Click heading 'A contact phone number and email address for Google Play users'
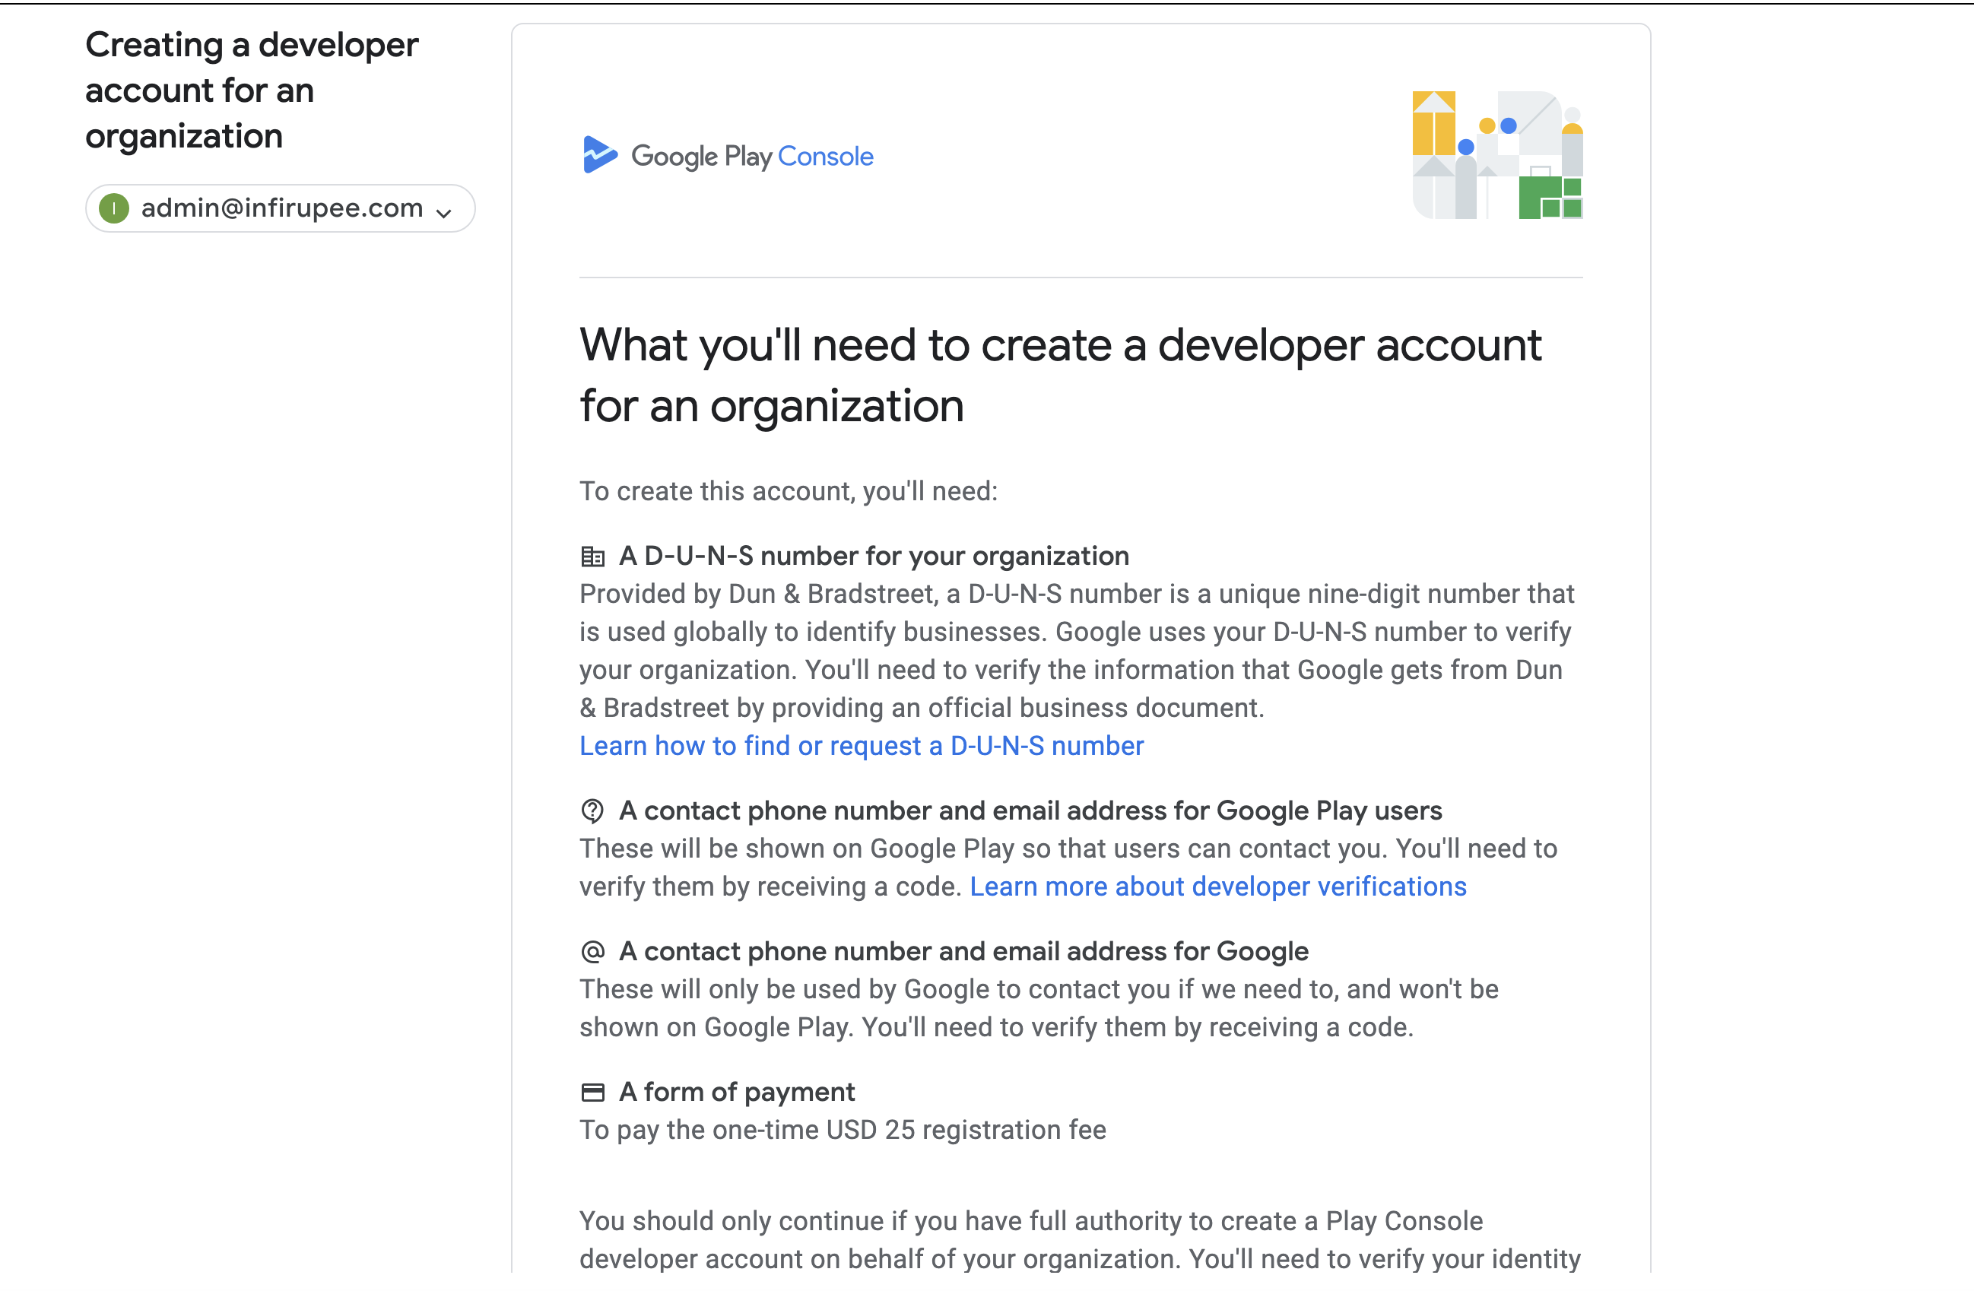 tap(1030, 810)
